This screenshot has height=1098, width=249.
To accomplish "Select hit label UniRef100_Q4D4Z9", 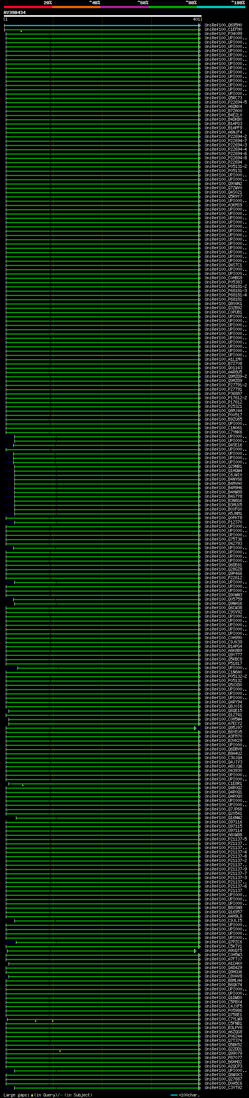I will (x=223, y=968).
